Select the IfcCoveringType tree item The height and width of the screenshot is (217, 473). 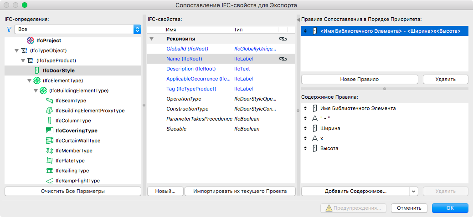coord(76,131)
